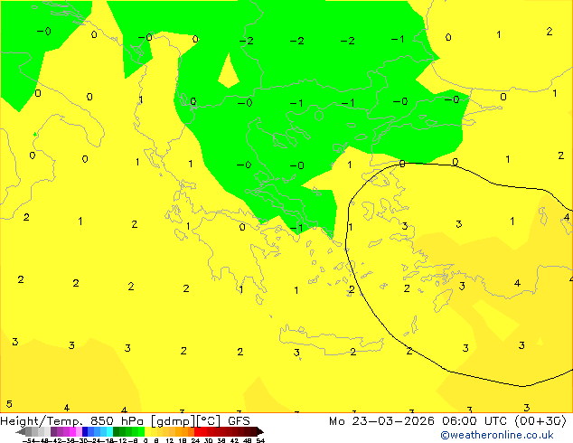The height and width of the screenshot is (443, 573).
Task: Pick the darkest green swatch in the legend
Action: coord(116,431)
